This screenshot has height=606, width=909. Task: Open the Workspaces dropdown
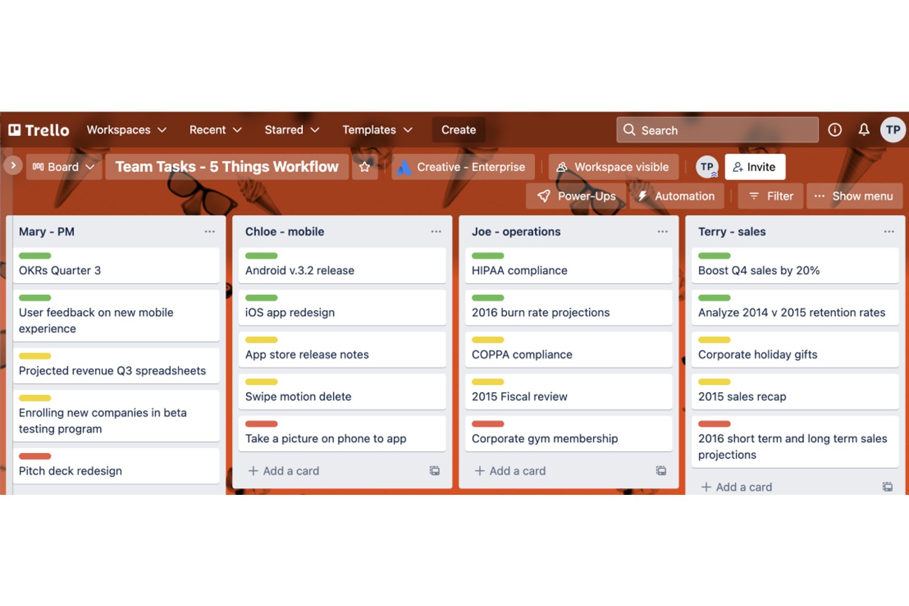(127, 130)
